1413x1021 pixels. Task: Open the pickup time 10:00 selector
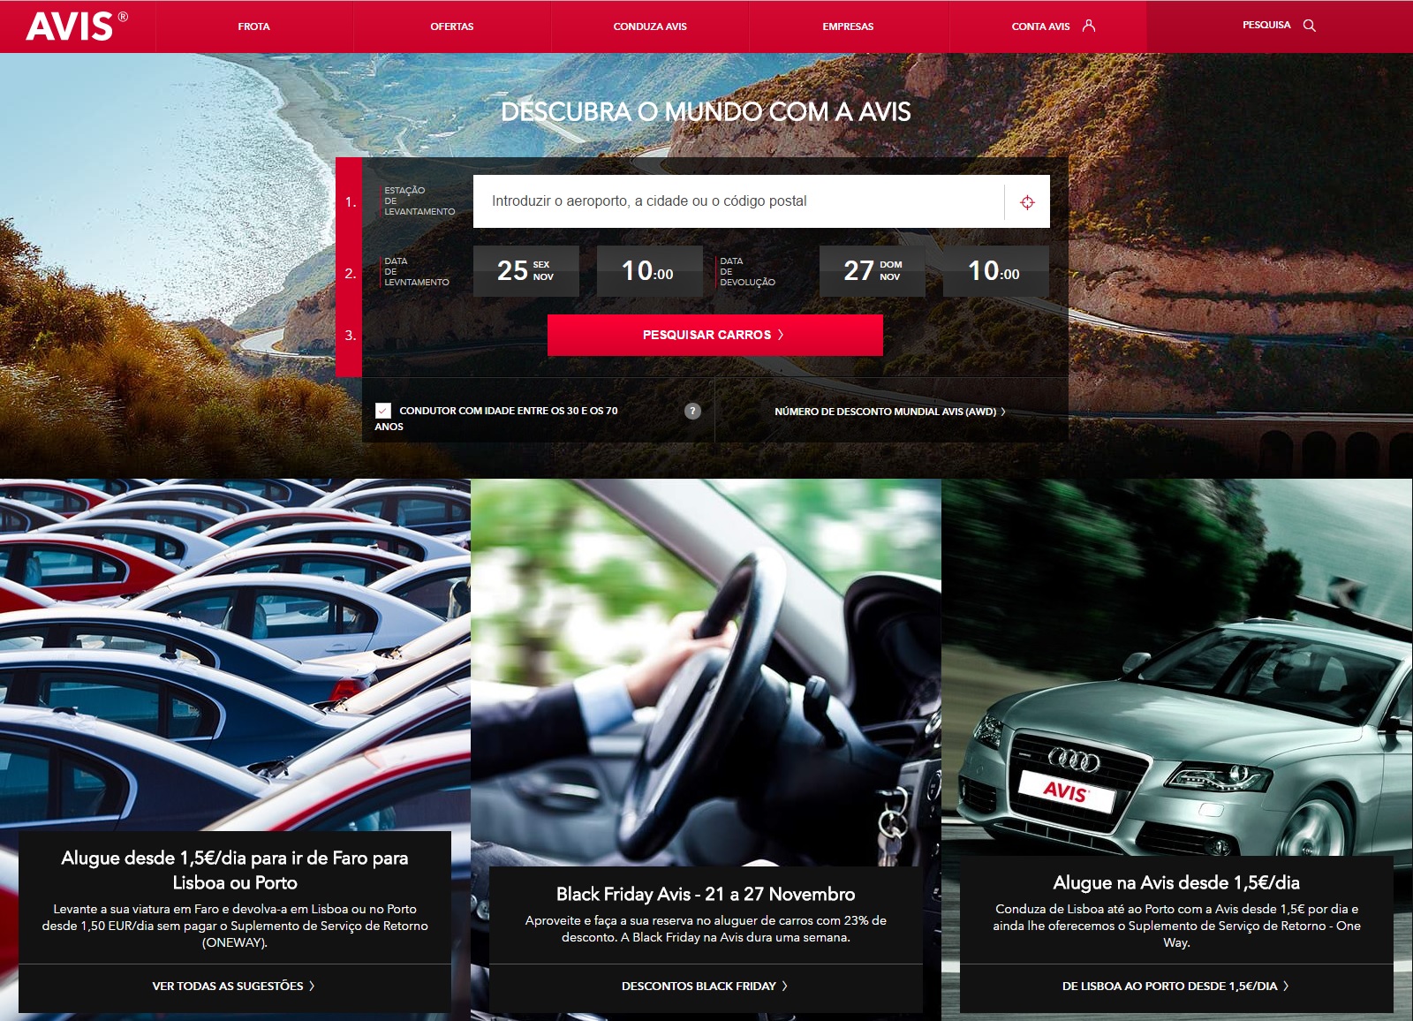(649, 270)
